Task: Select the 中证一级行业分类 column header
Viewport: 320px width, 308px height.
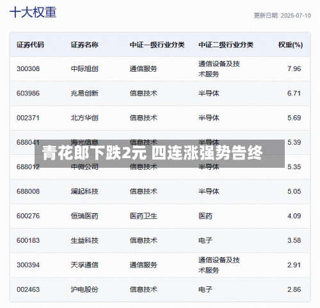Action: point(157,45)
